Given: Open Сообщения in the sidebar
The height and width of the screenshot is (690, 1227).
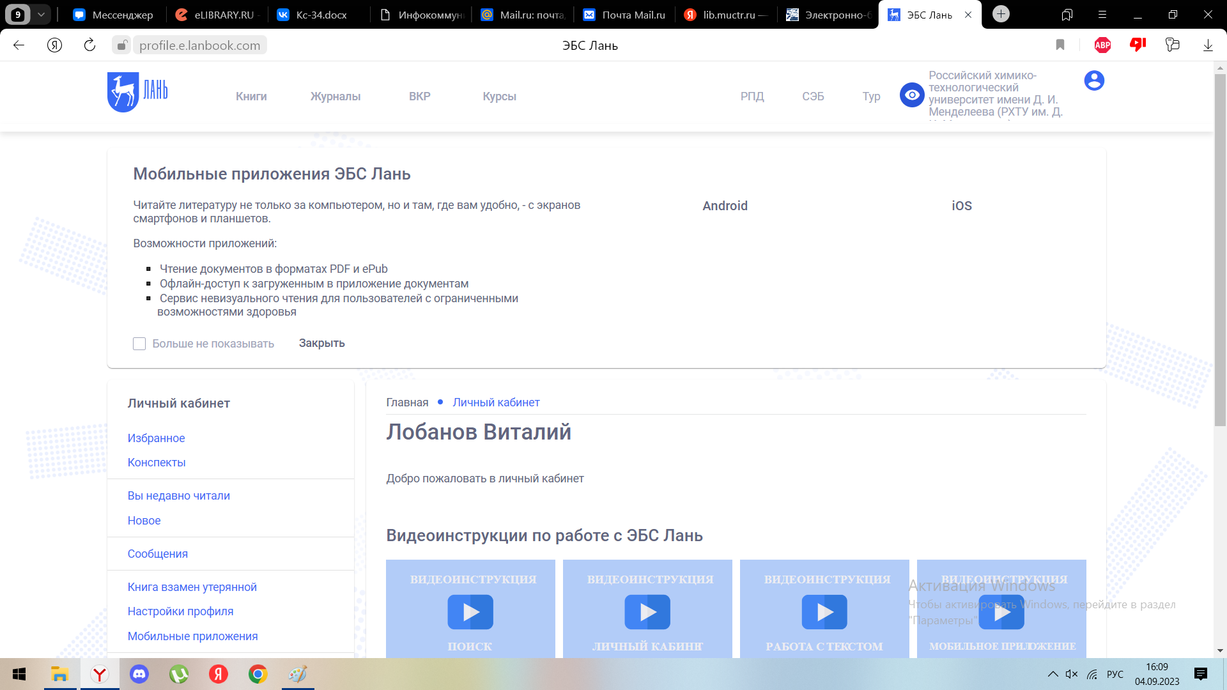Looking at the screenshot, I should [157, 554].
